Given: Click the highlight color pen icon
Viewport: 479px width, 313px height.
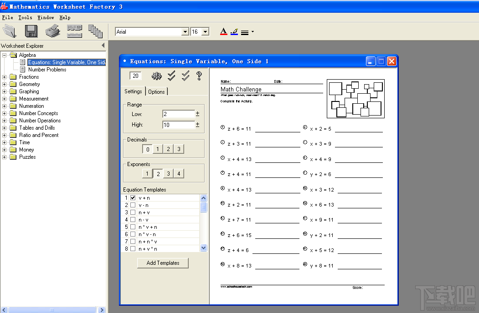Looking at the screenshot, I should click(234, 32).
